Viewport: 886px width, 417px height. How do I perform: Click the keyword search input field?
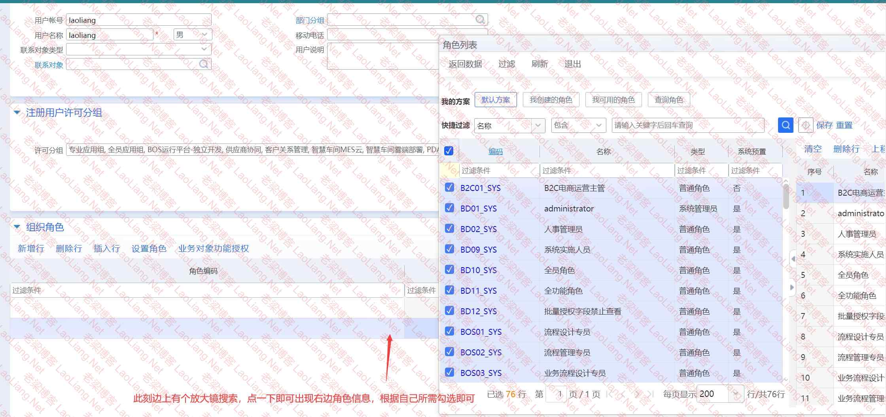pos(687,125)
